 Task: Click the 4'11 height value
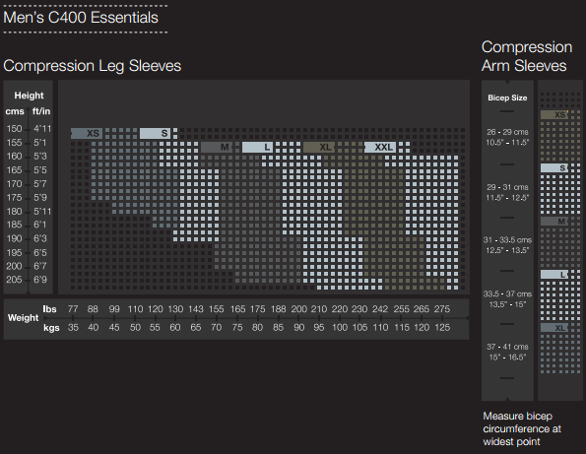(42, 129)
